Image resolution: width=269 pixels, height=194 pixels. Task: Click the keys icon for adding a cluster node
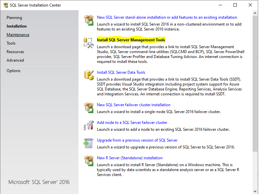(88, 126)
